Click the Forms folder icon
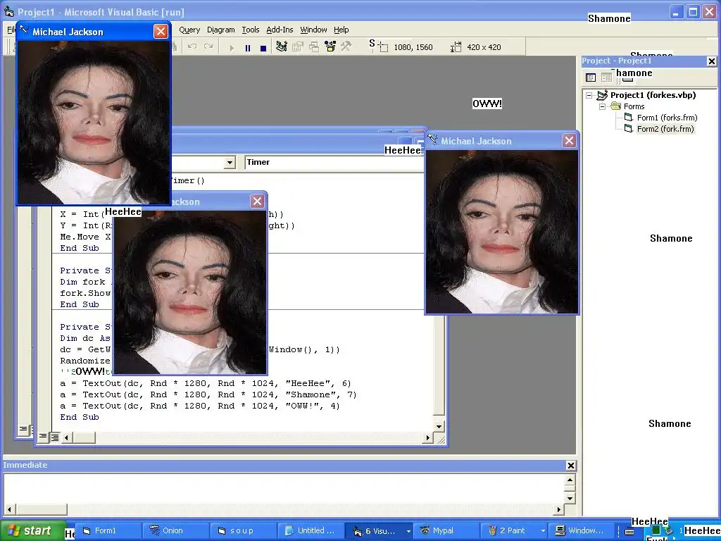Screen dimensions: 721x541 615,106
